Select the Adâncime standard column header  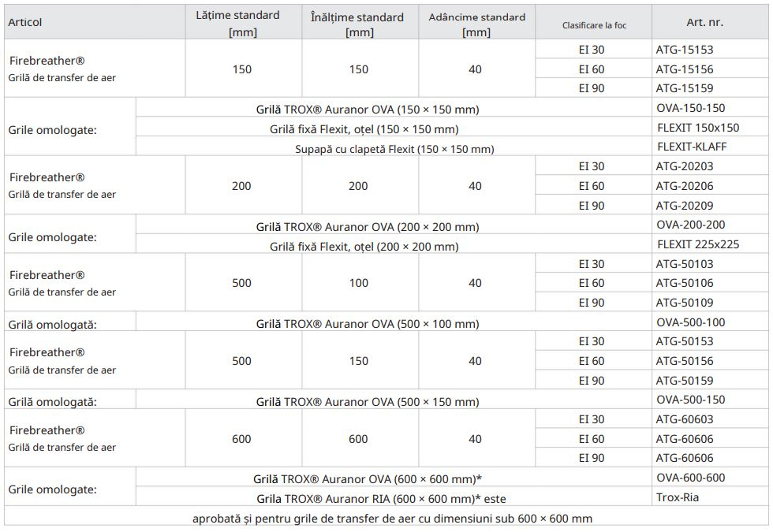(474, 24)
